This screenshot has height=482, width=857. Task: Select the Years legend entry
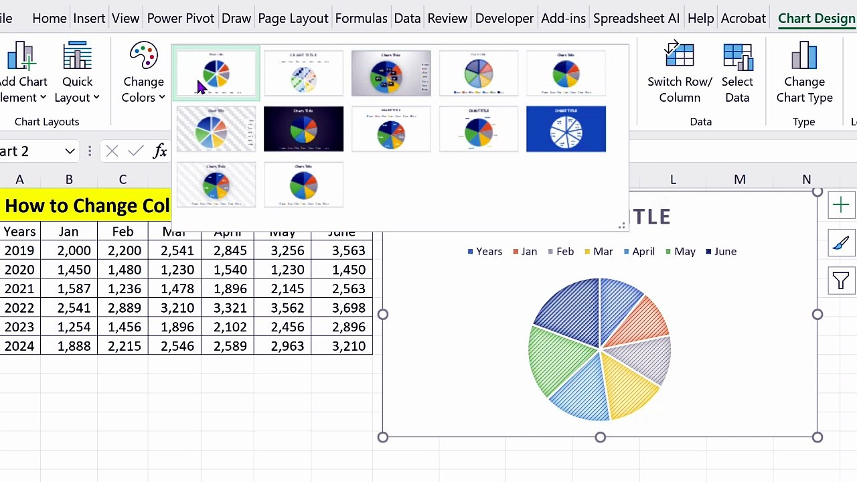[x=485, y=252]
